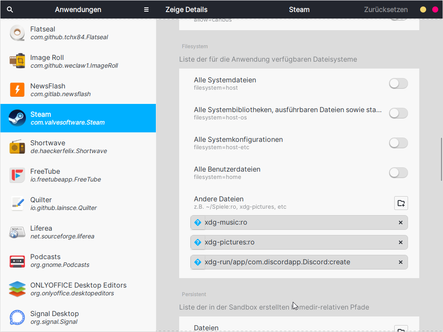Image resolution: width=443 pixels, height=332 pixels.
Task: Open Image Roll app permissions
Action: pyautogui.click(x=78, y=61)
